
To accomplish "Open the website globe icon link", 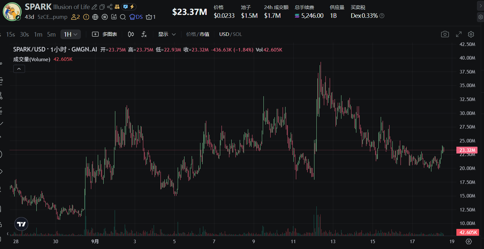I will pos(95,17).
